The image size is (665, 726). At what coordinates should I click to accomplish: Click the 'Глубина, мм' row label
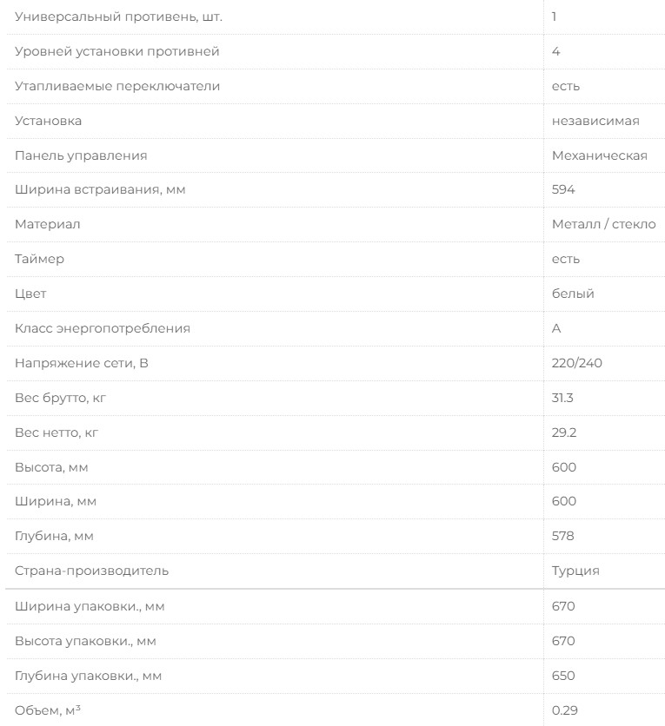click(54, 537)
